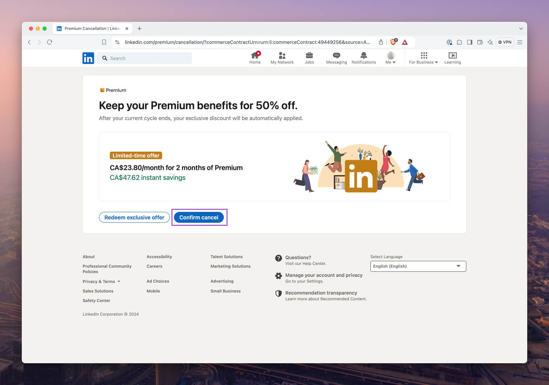This screenshot has width=549, height=385.
Task: Click the question mark help icon
Action: coord(279,258)
